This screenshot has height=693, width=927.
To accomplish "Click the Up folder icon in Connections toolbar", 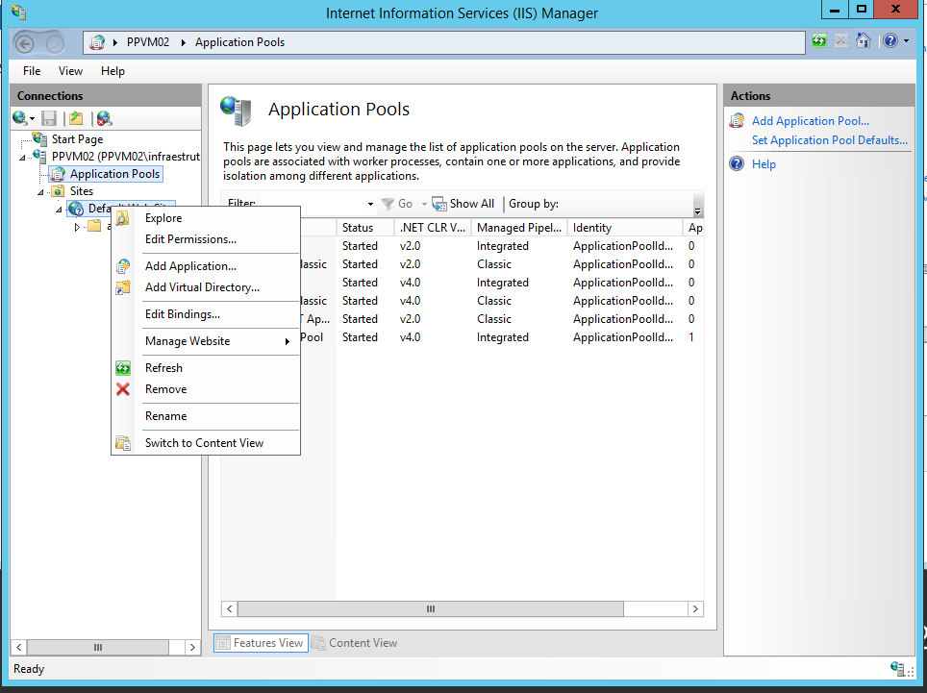I will tap(76, 118).
